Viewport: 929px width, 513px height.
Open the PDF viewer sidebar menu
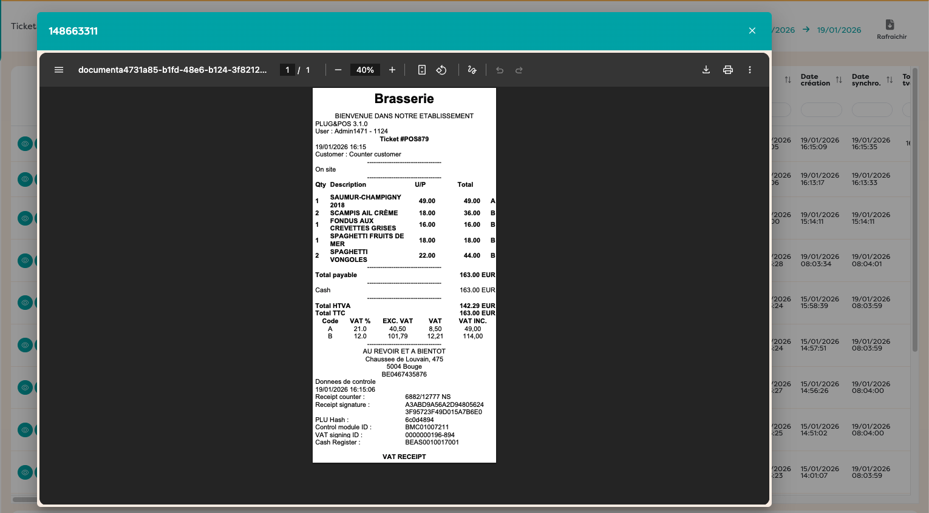[59, 70]
